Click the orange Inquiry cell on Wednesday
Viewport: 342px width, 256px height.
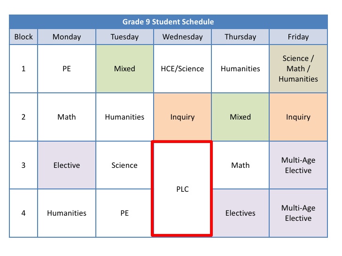click(x=182, y=117)
